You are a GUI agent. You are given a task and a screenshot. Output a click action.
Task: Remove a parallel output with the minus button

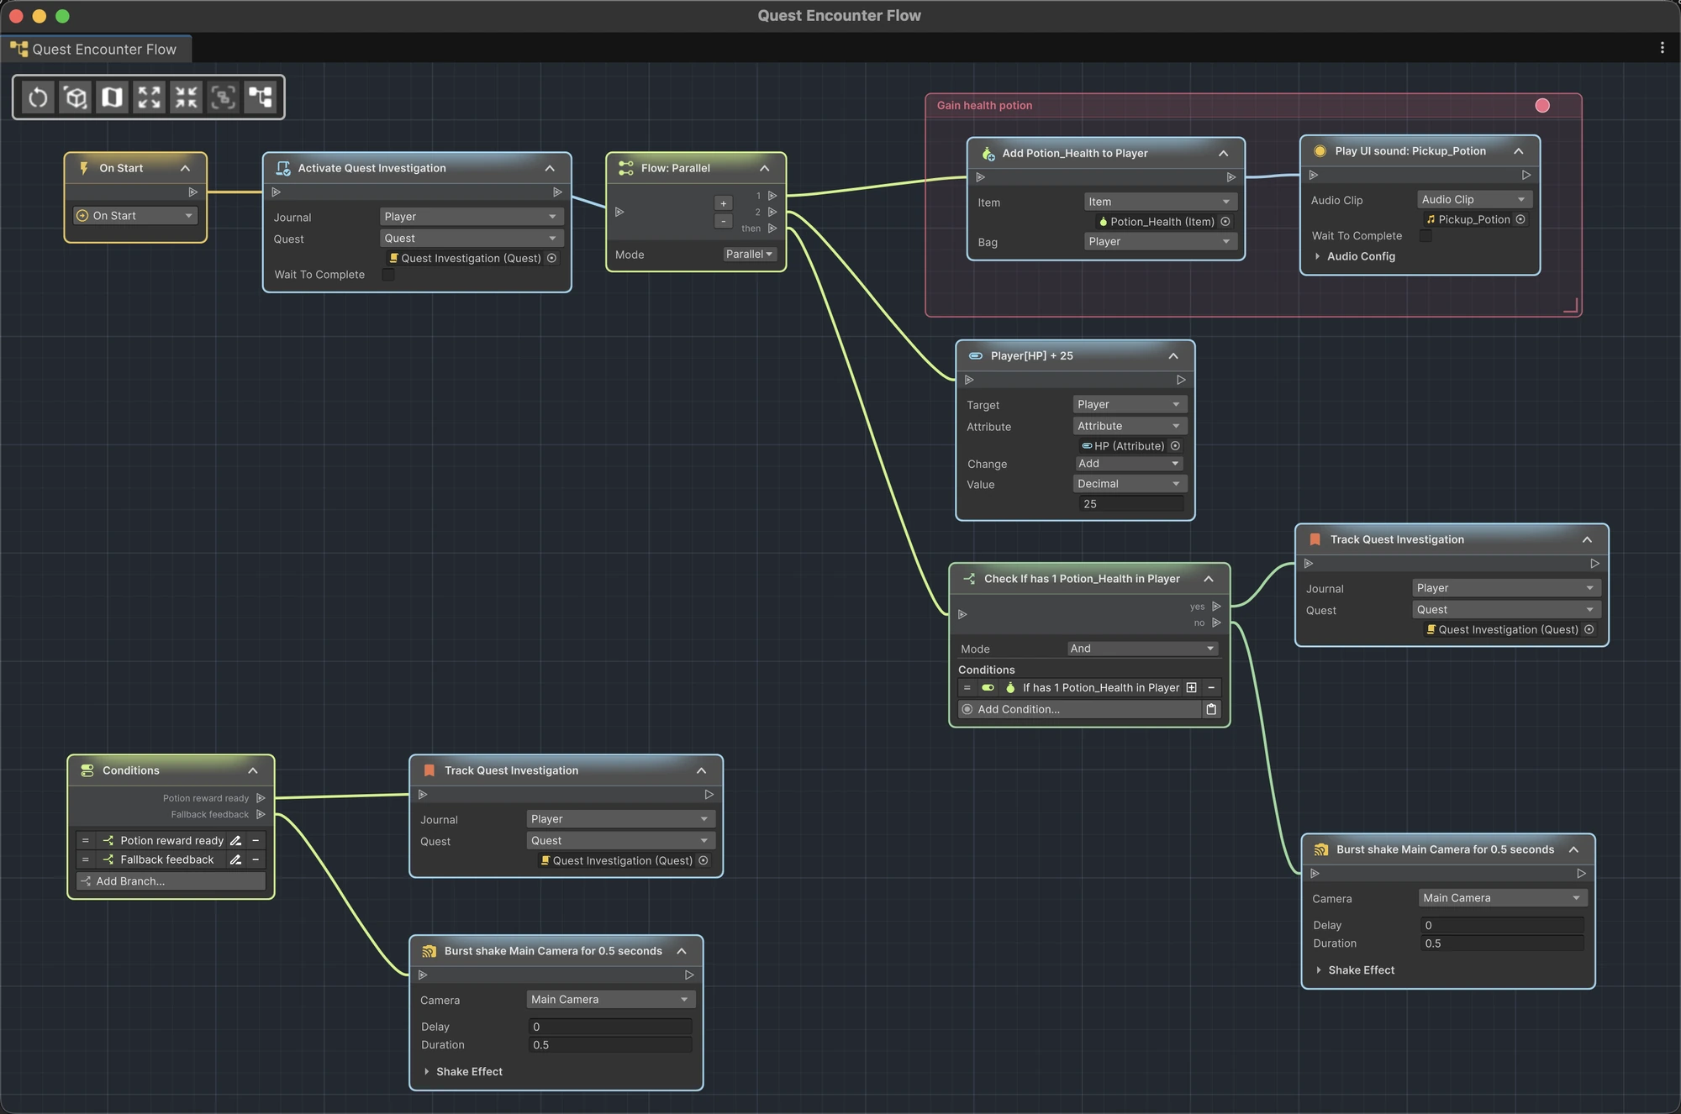(723, 221)
